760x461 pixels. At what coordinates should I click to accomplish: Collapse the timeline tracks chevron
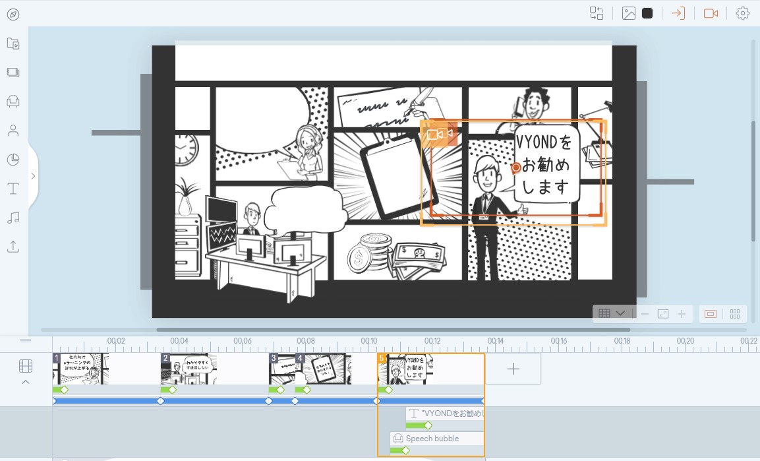tap(26, 382)
